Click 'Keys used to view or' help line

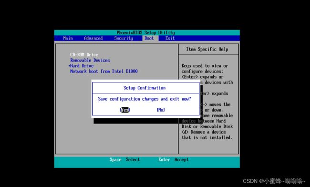click(205, 66)
